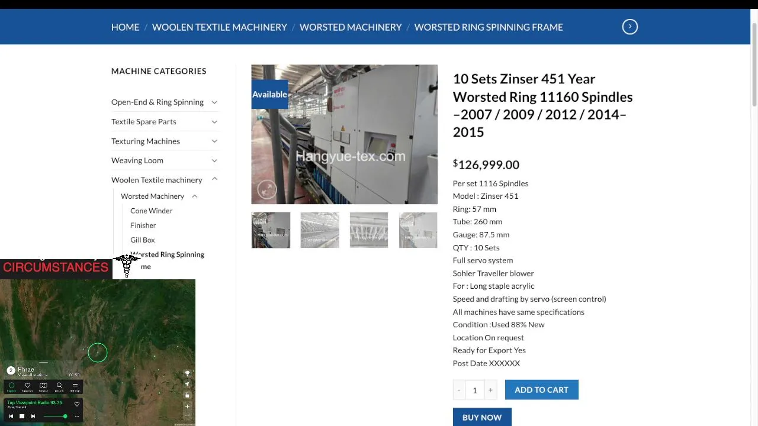Zoom in on the radio map
Viewport: 758px width, 426px height.
coord(187,406)
